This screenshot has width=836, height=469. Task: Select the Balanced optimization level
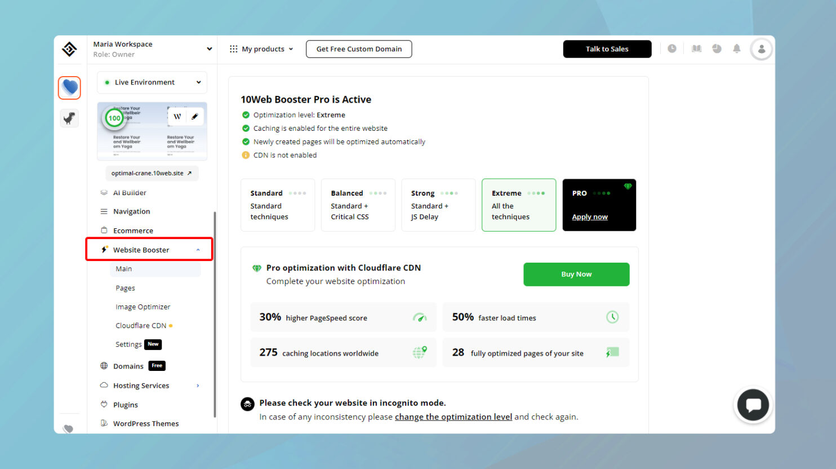(x=358, y=205)
